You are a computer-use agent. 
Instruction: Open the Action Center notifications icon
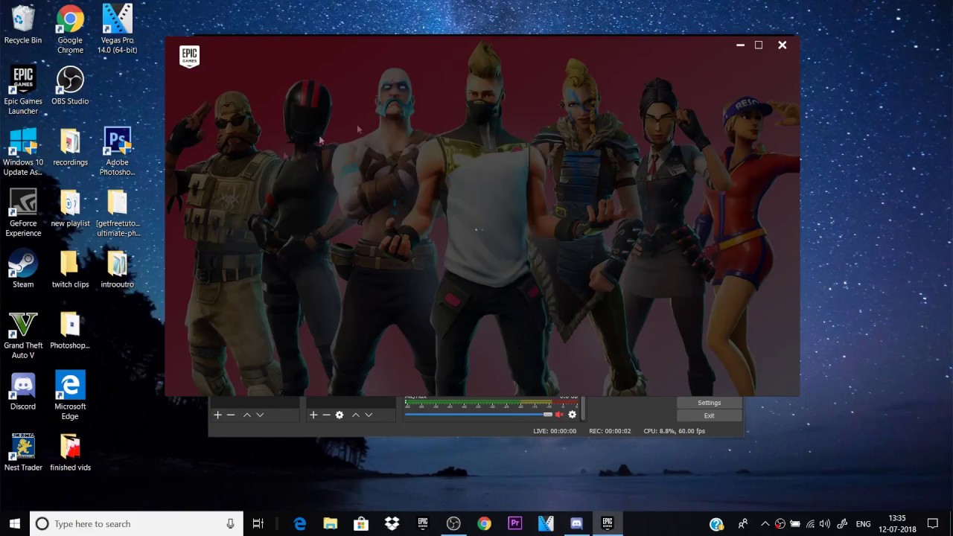click(x=933, y=523)
